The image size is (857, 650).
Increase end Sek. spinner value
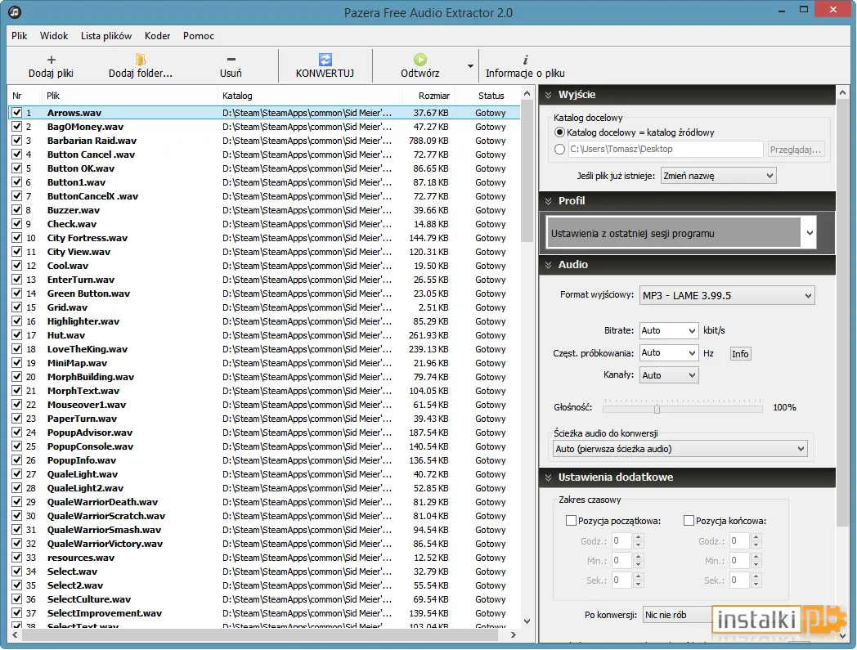coord(756,576)
